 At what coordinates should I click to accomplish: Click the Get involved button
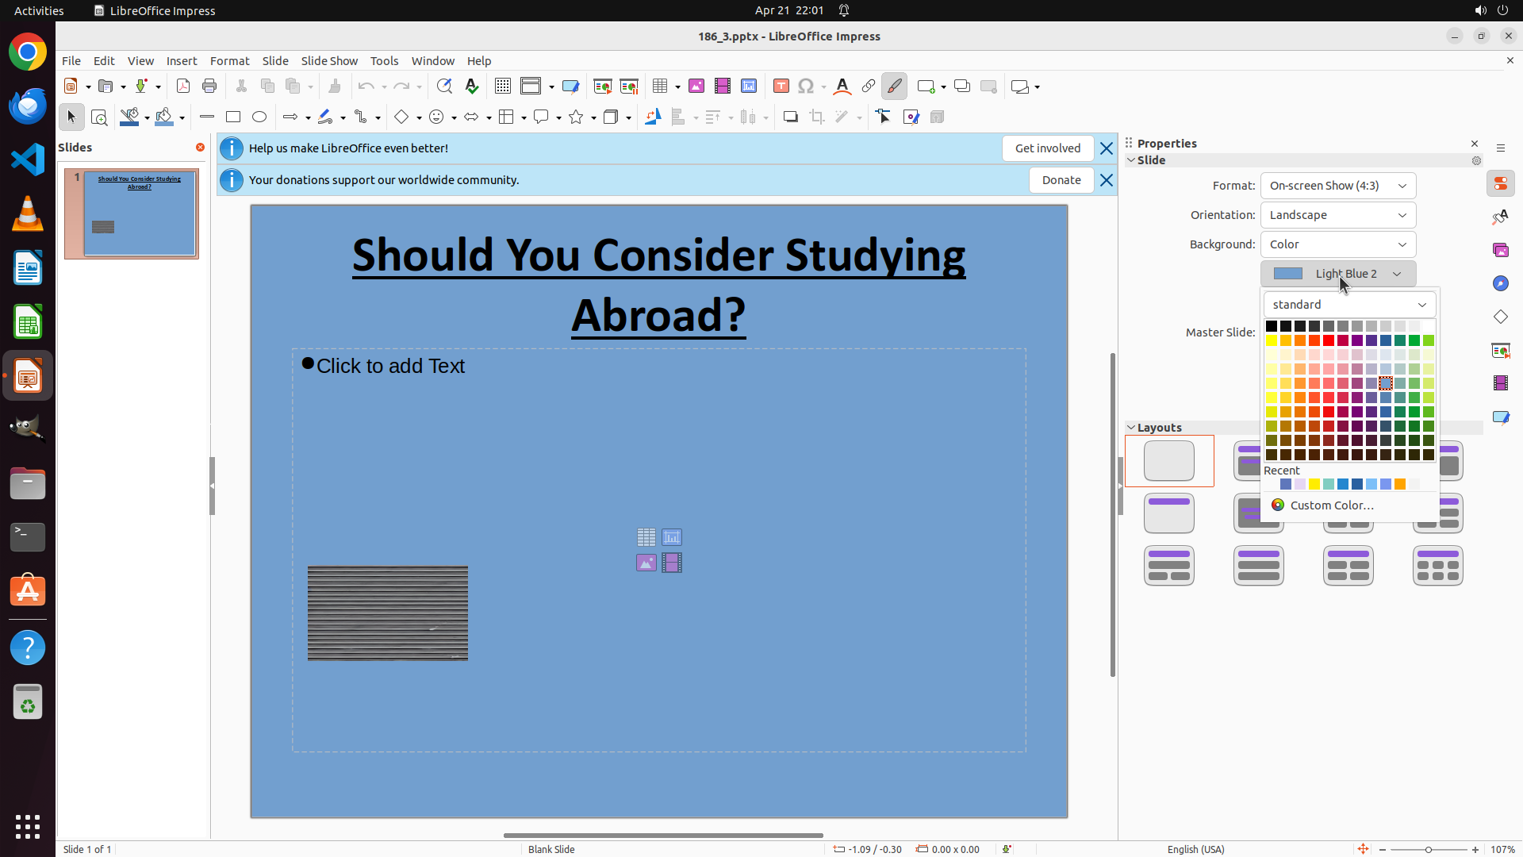pyautogui.click(x=1047, y=148)
